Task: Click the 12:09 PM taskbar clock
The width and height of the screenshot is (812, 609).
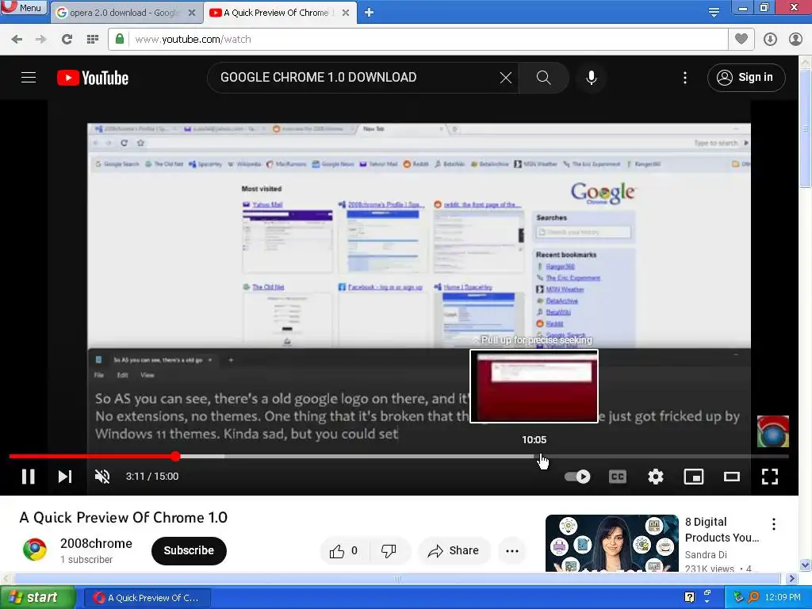Action: point(783,597)
